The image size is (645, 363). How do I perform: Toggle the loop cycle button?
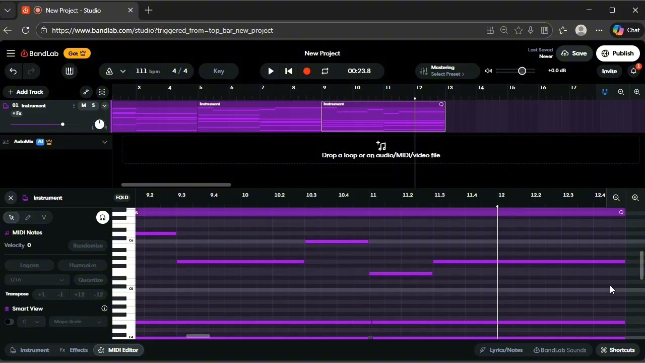tap(325, 71)
